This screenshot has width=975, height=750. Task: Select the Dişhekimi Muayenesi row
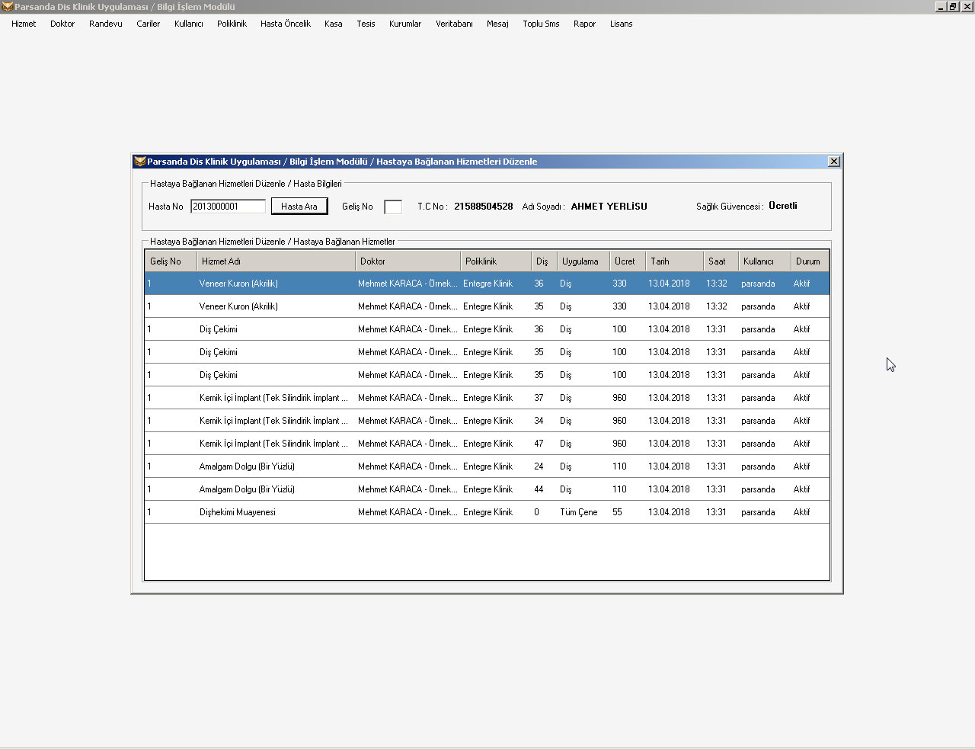coord(487,512)
